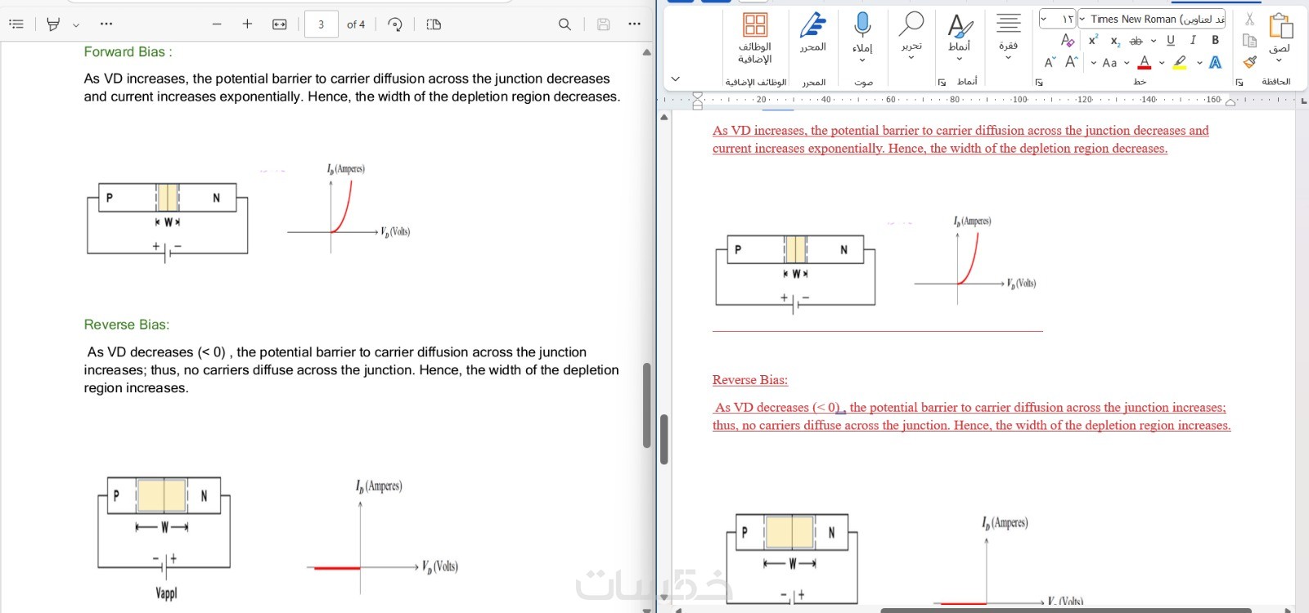The height and width of the screenshot is (613, 1309).
Task: Click the Word scrollbar up arrow
Action: click(664, 117)
